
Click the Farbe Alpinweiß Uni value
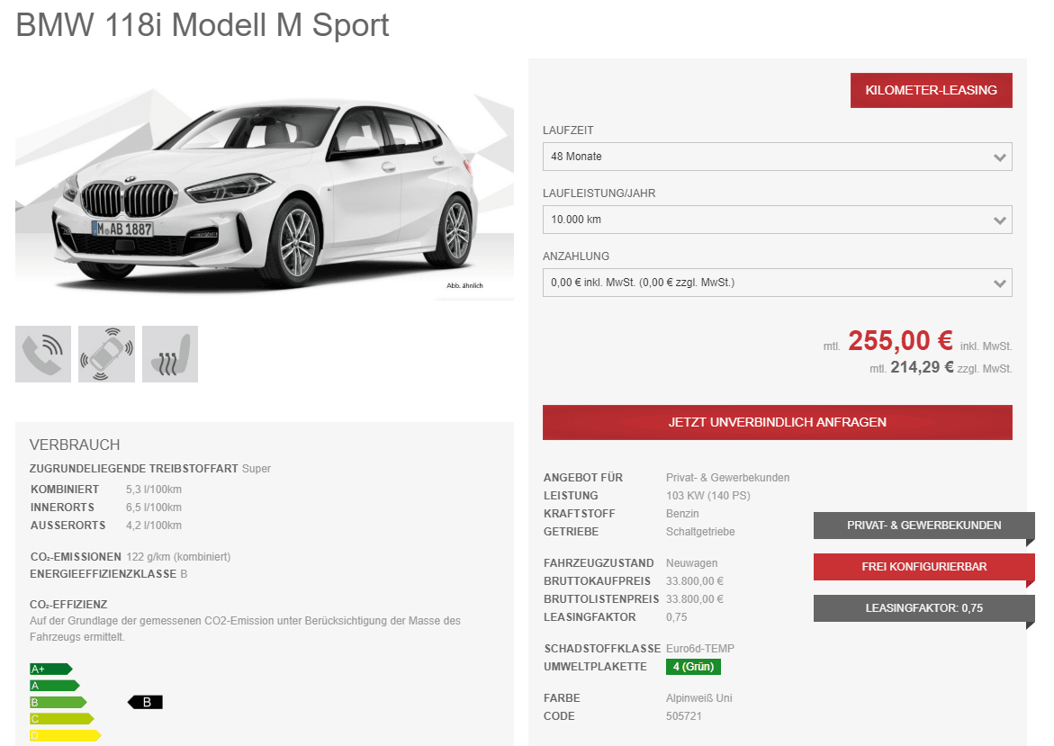pyautogui.click(x=699, y=698)
